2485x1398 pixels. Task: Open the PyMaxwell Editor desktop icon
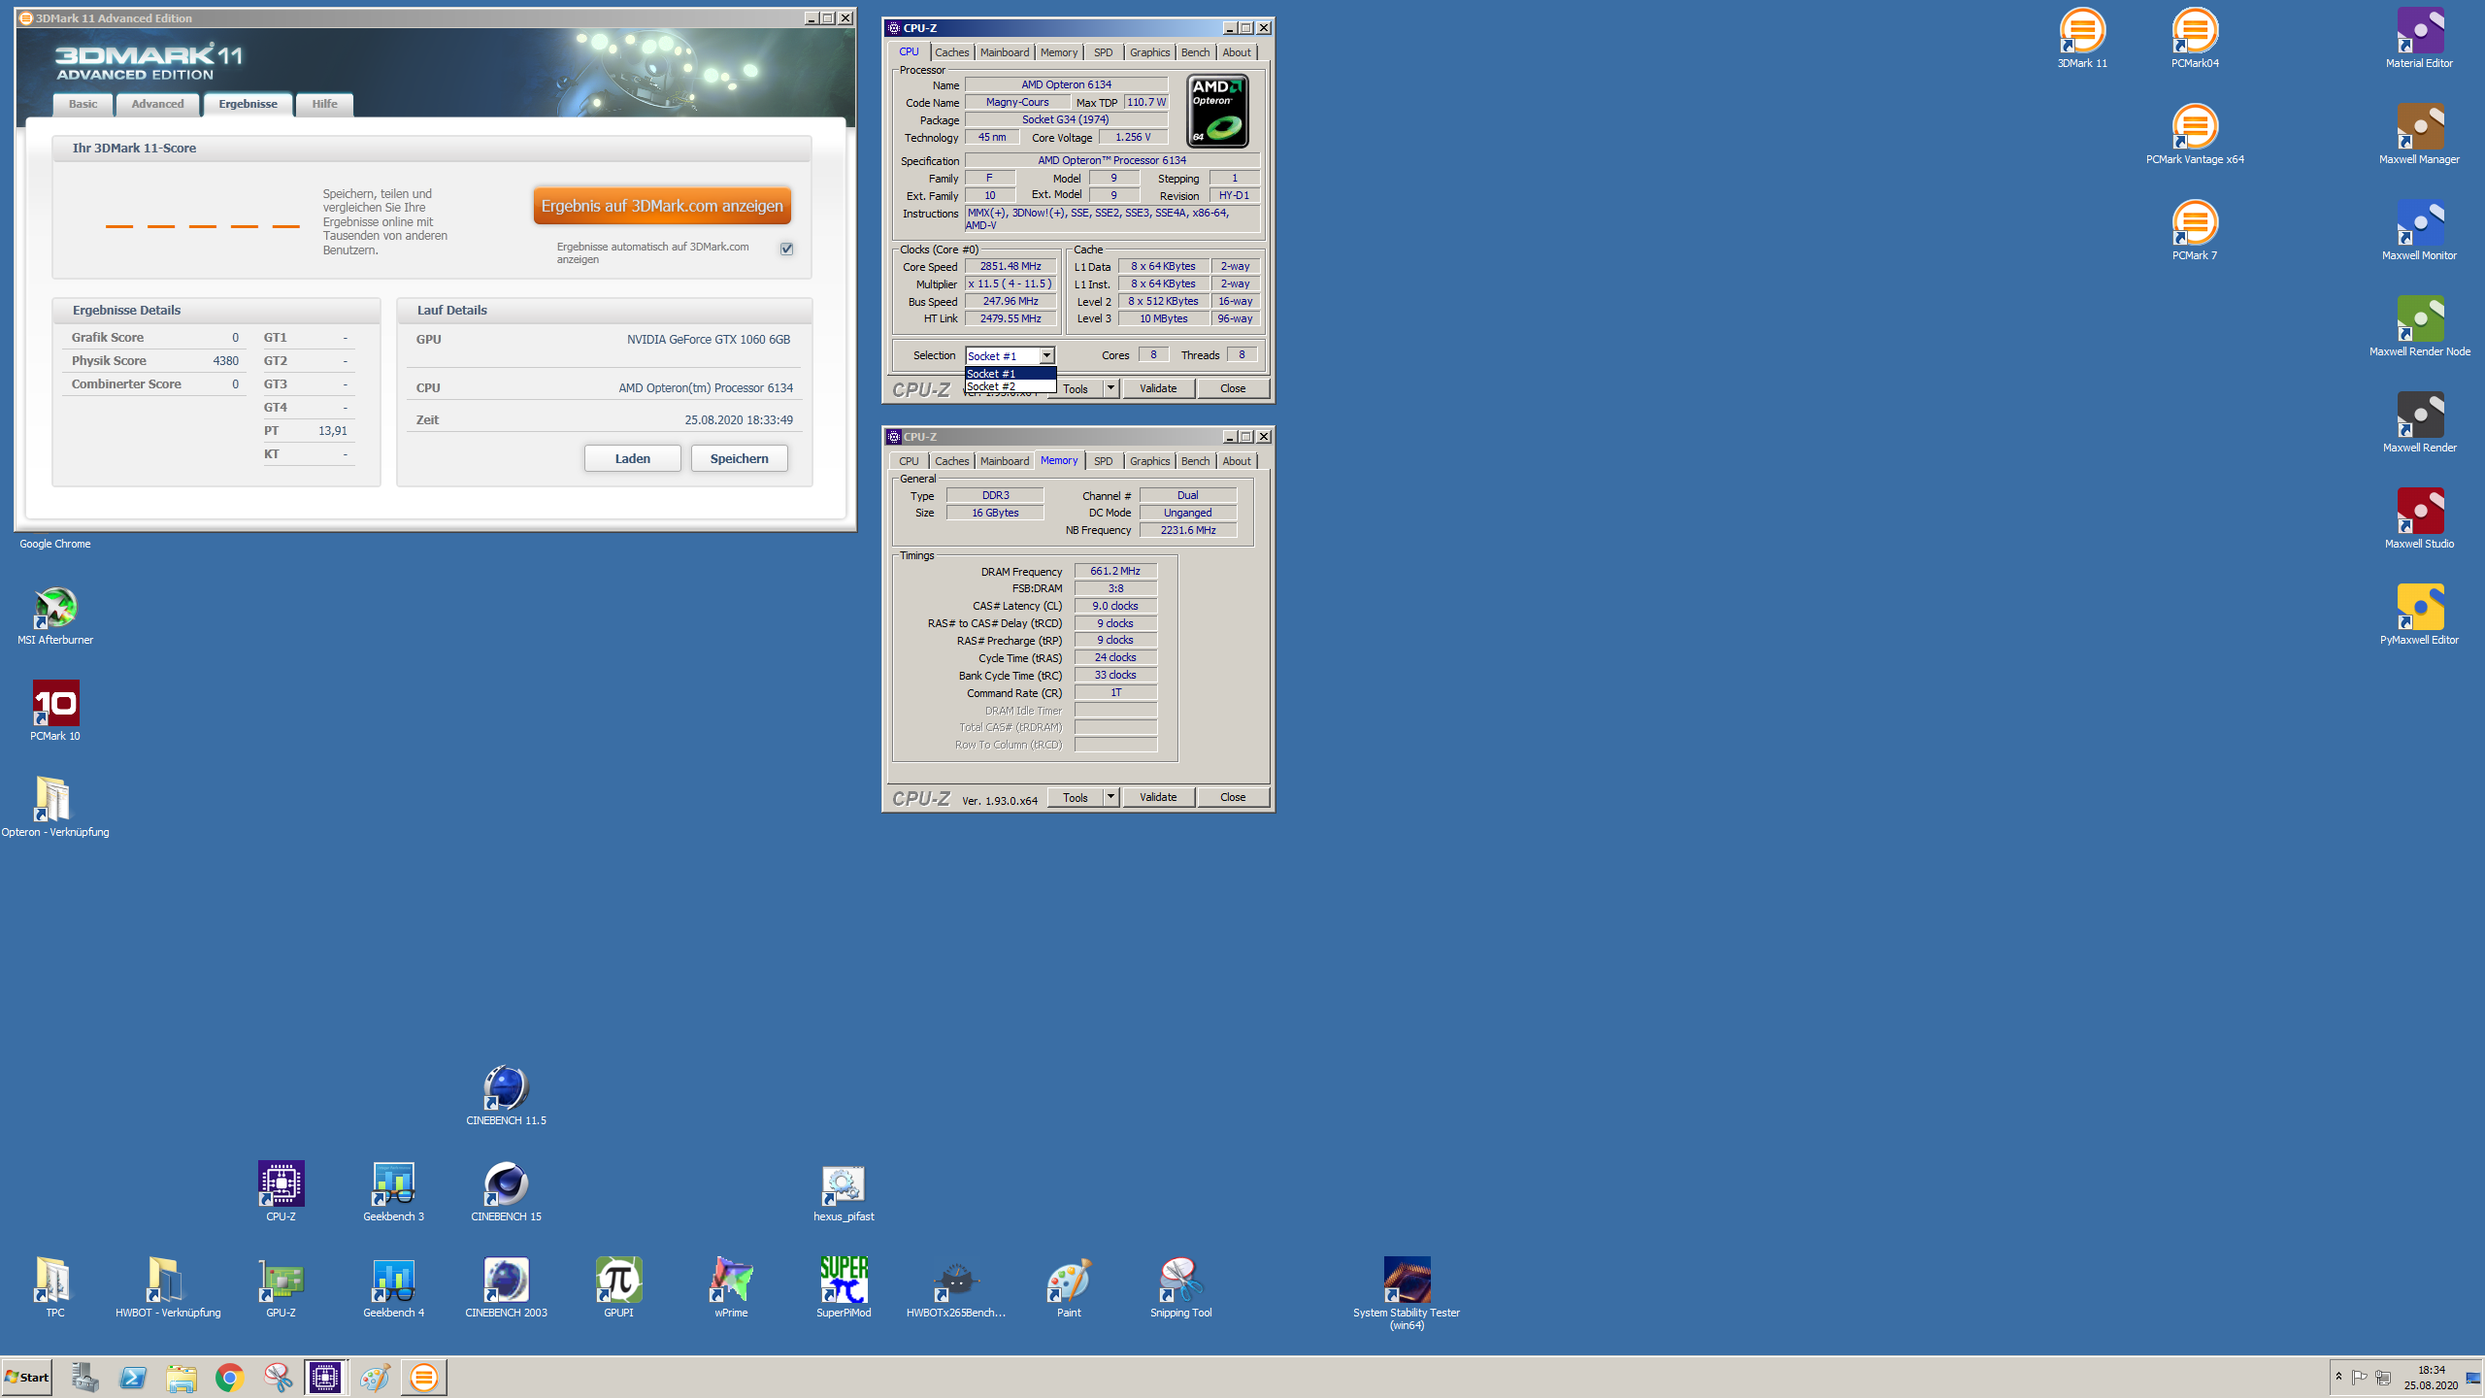tap(2419, 616)
